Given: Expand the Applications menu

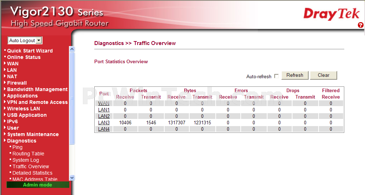Looking at the screenshot, I should pos(22,96).
